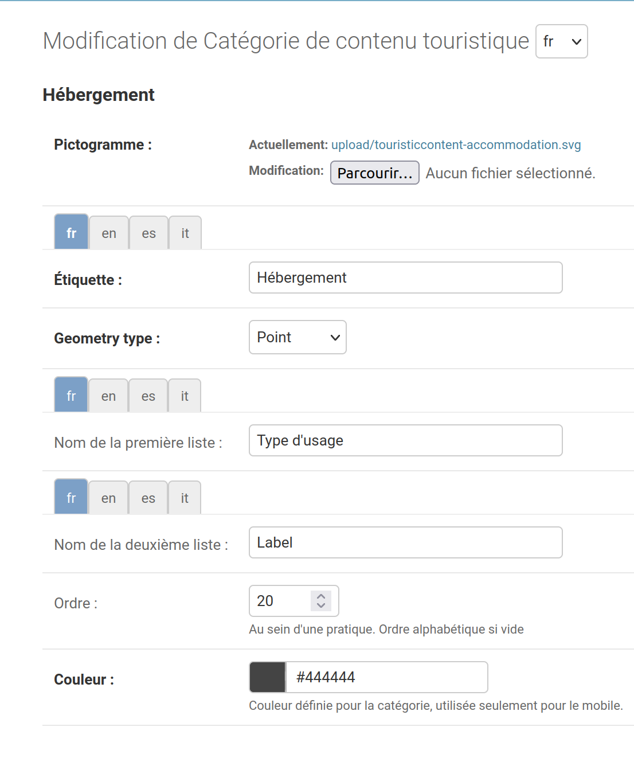Screen dimensions: 634x758
Task: Click the Type d'usage text field
Action: (406, 440)
